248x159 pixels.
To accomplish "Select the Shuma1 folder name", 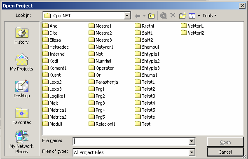I will [x=150, y=75].
